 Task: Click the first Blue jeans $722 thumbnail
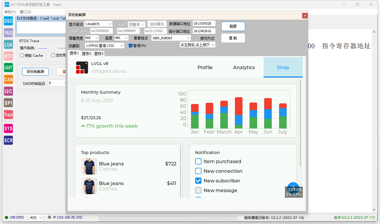click(x=89, y=166)
